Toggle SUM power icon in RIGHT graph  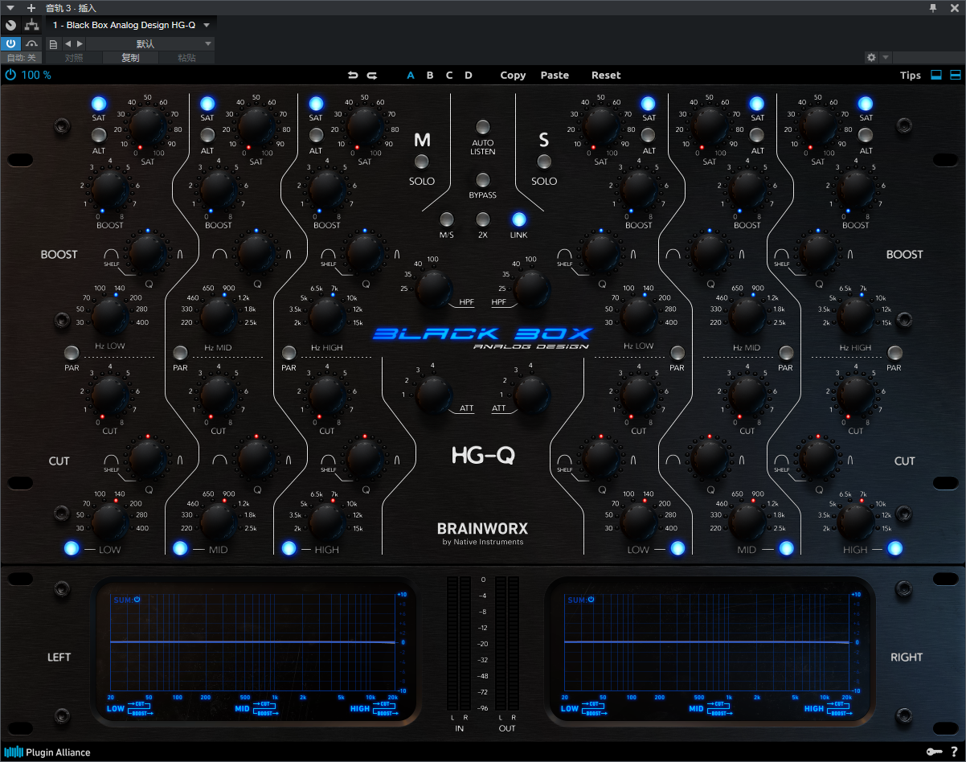[x=591, y=600]
